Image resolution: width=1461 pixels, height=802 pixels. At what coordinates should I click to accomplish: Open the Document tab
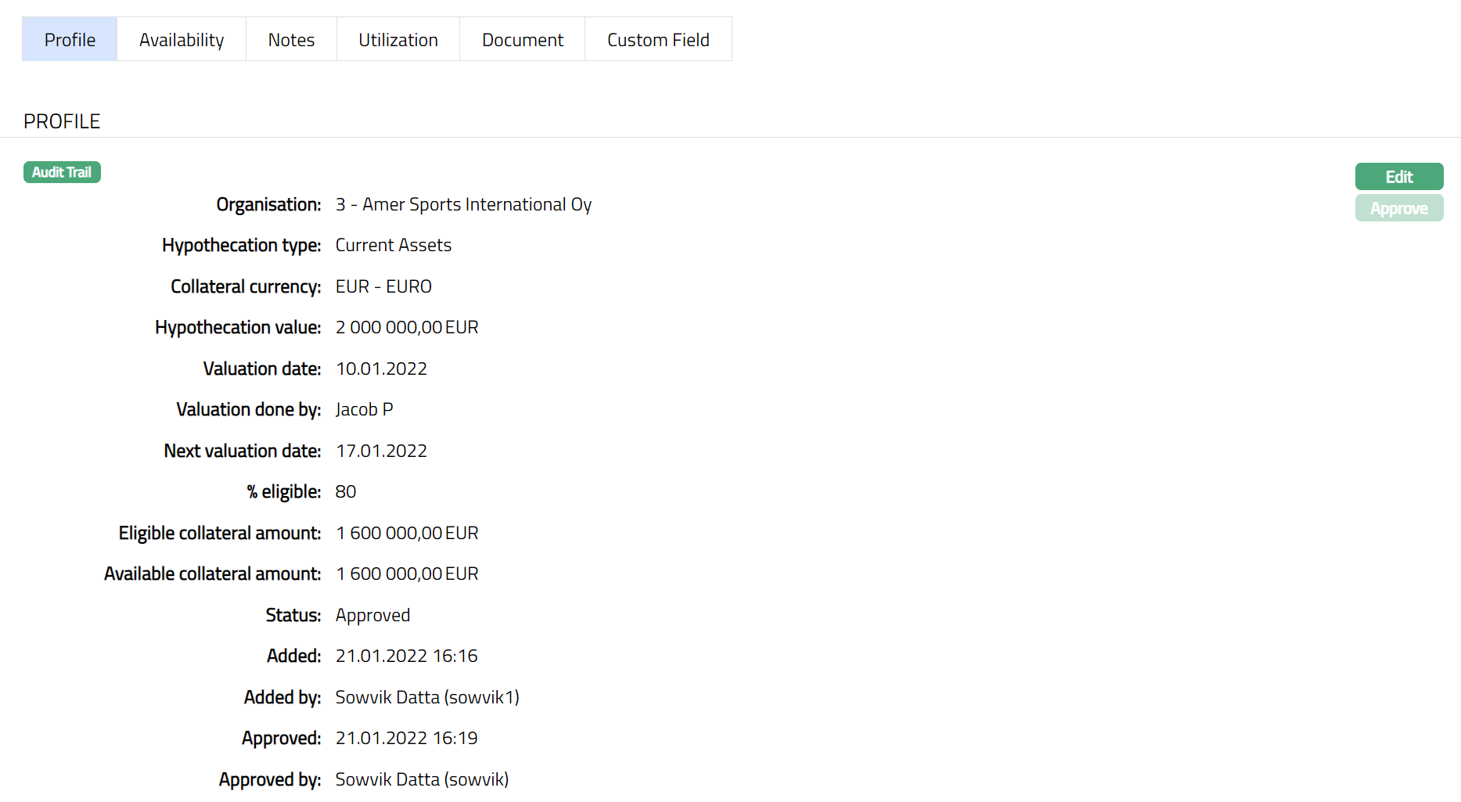522,40
